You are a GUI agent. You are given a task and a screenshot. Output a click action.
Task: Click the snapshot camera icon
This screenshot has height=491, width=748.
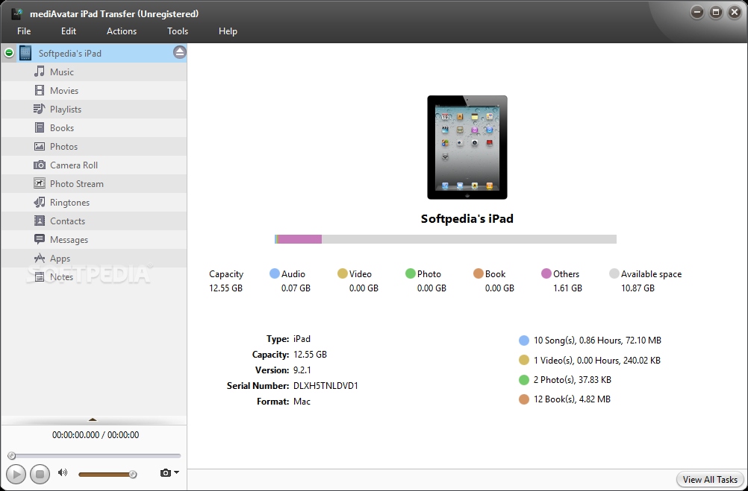pos(163,472)
